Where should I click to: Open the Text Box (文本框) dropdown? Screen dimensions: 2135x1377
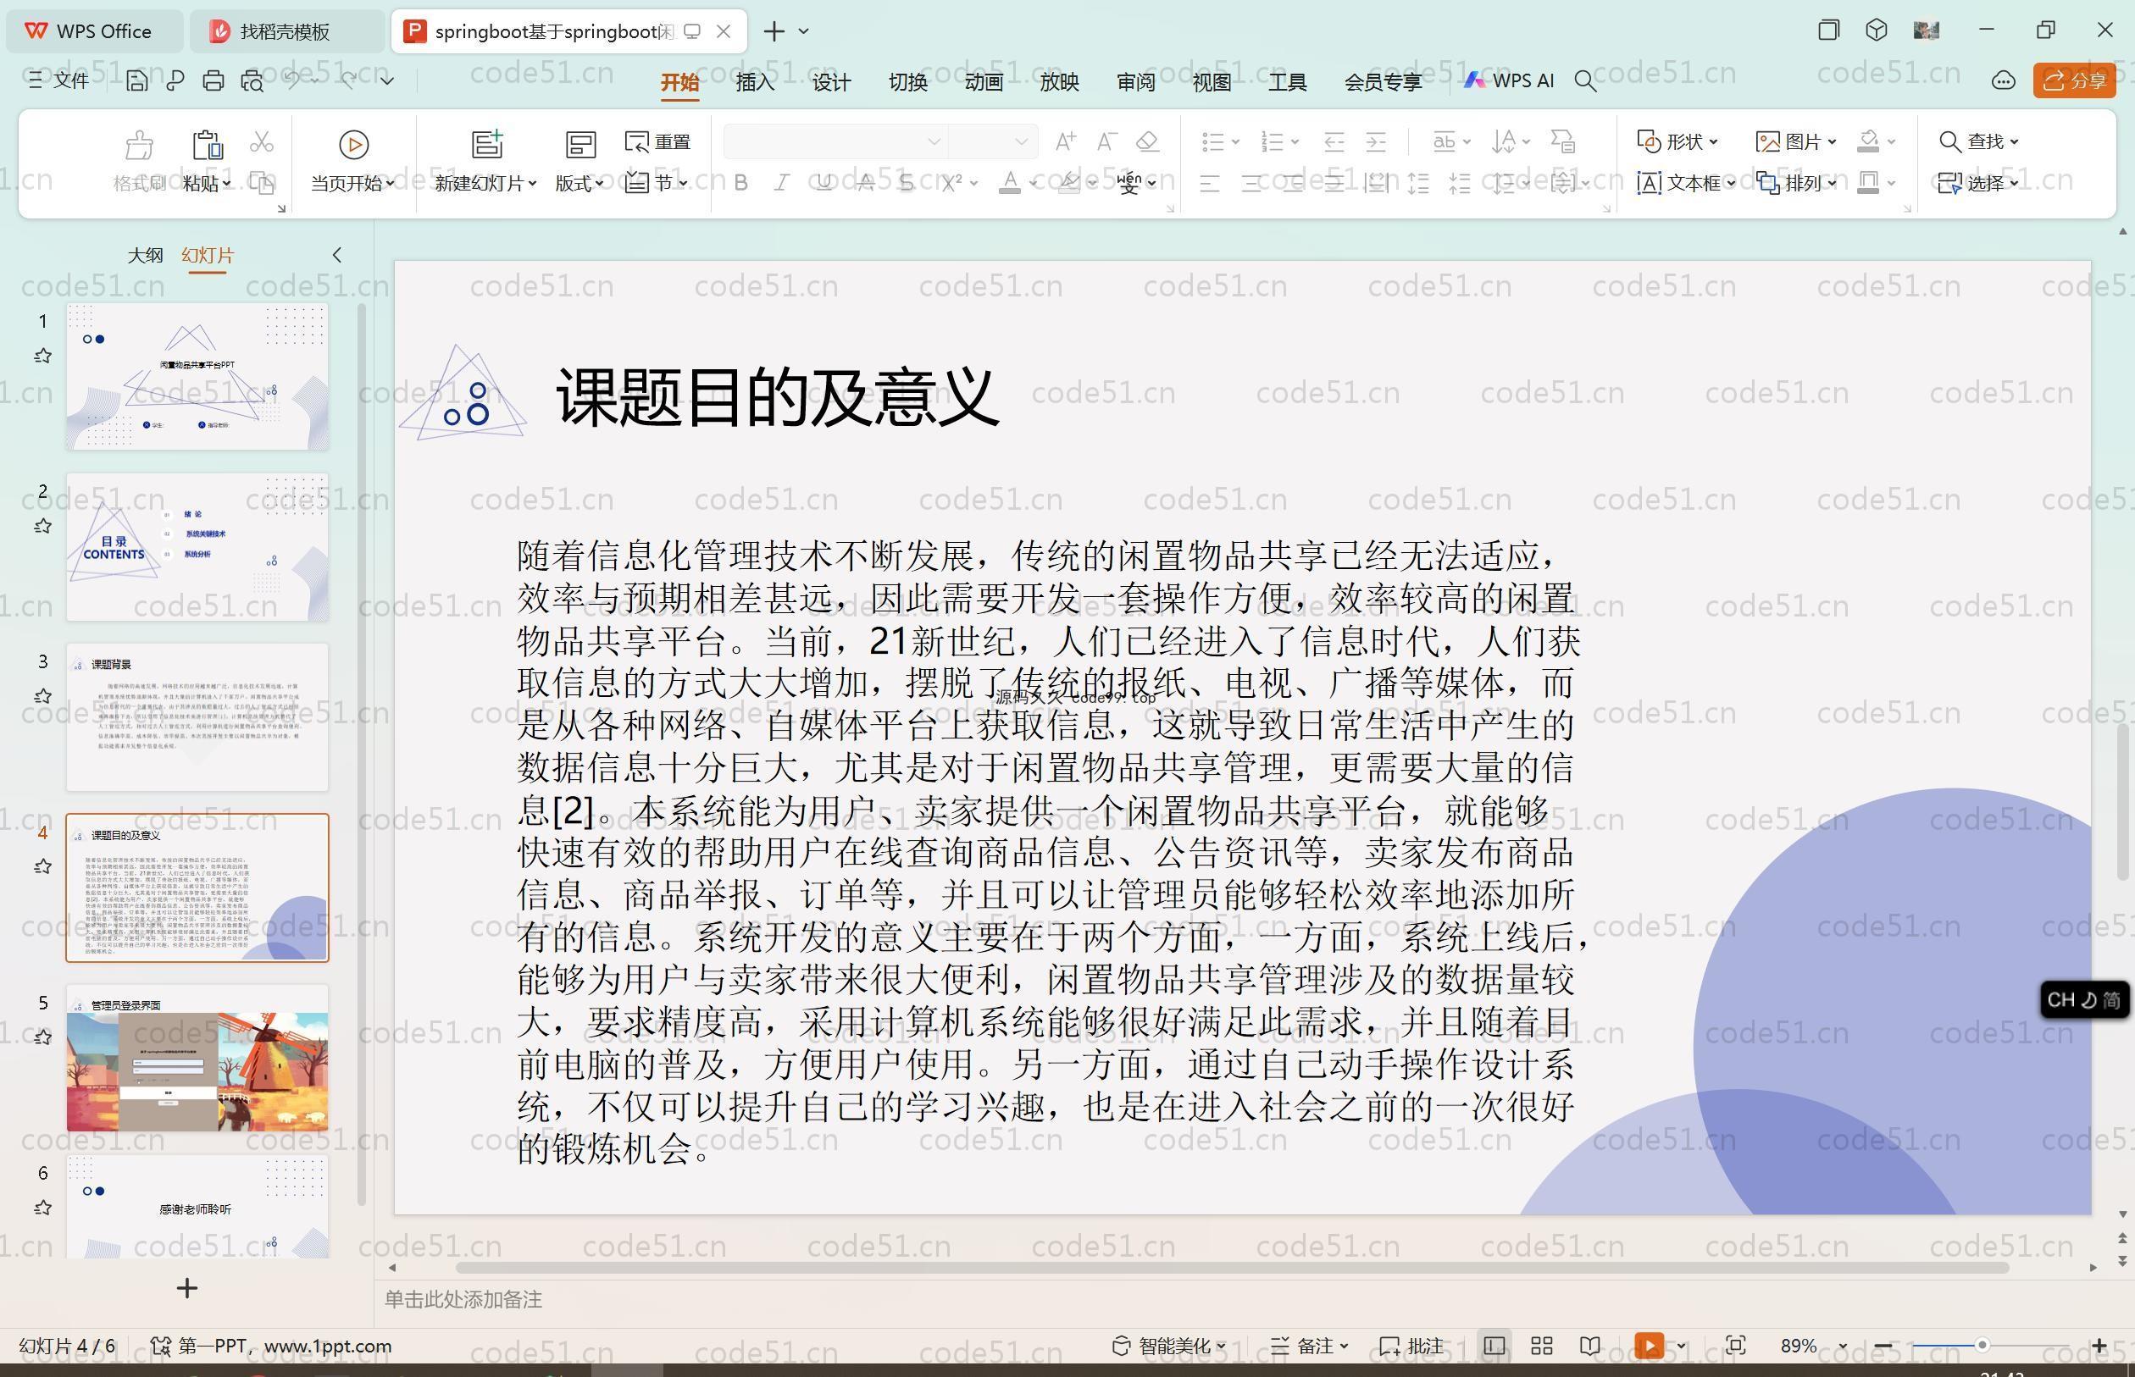click(1687, 183)
